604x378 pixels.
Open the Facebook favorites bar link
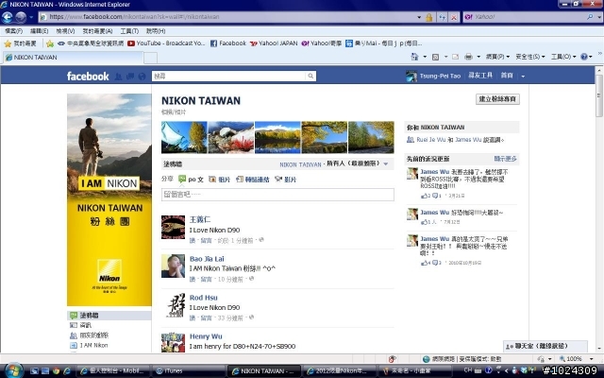228,43
